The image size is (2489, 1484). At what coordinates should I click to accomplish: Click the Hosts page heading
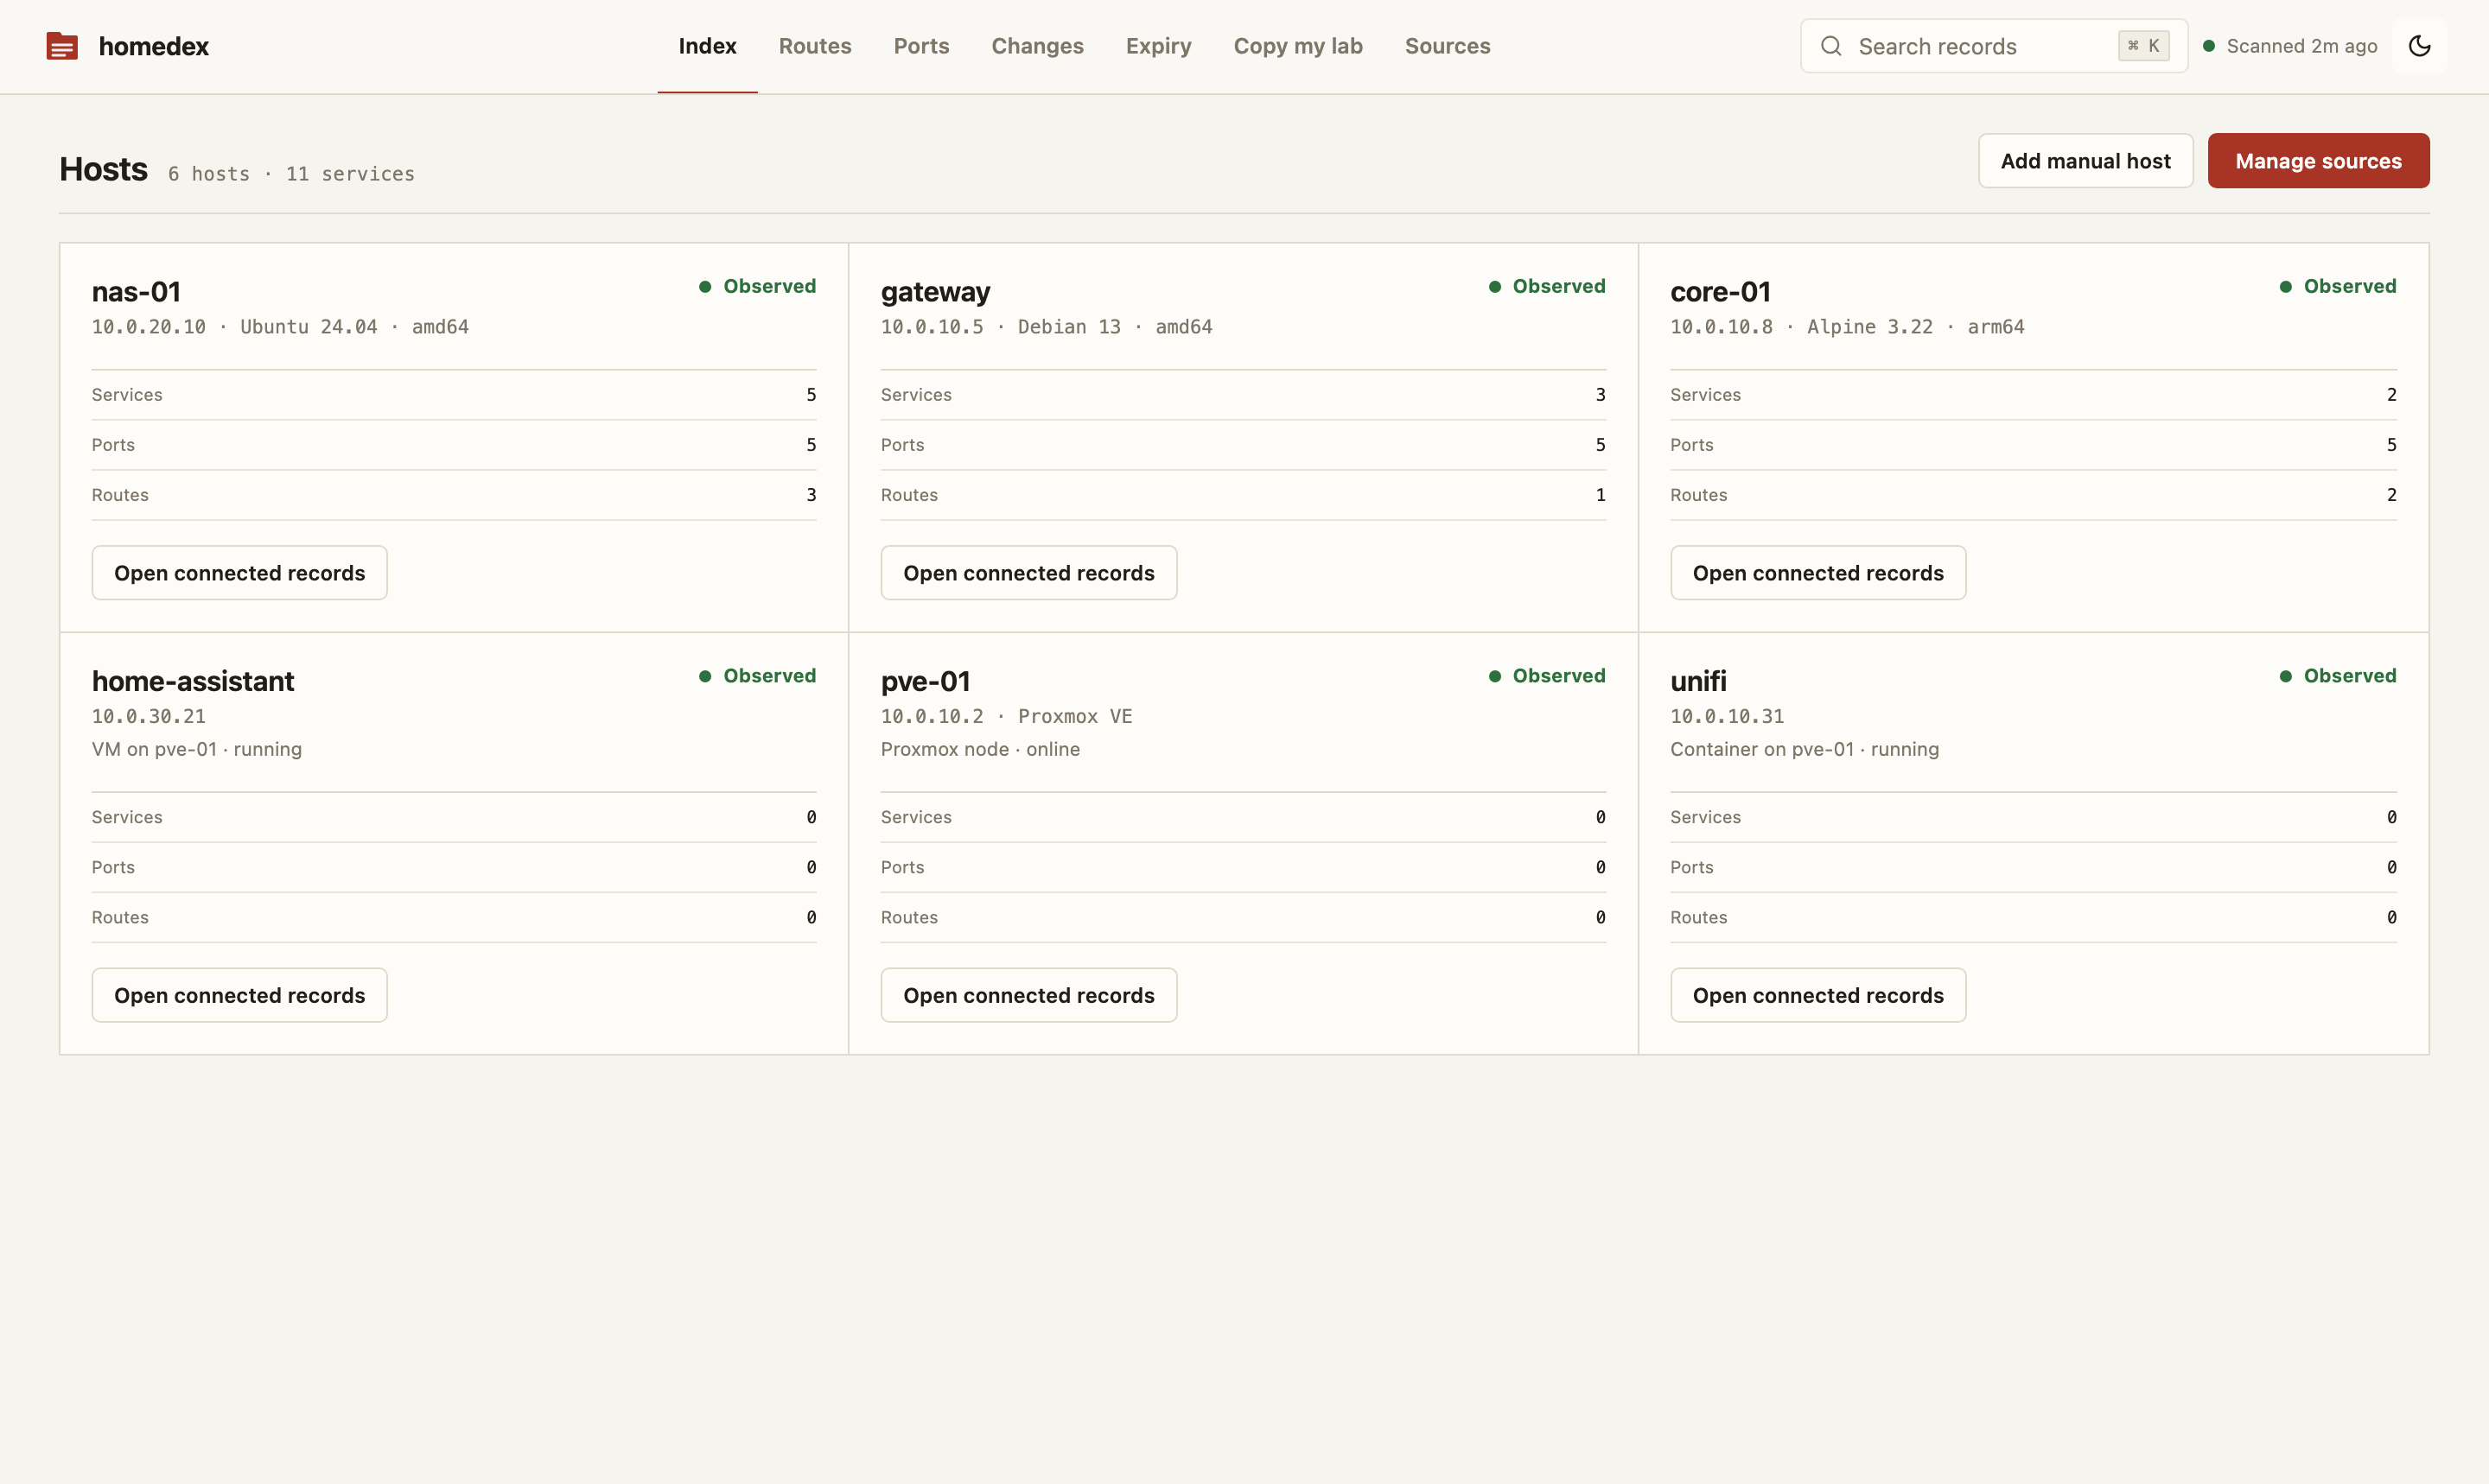click(x=103, y=169)
